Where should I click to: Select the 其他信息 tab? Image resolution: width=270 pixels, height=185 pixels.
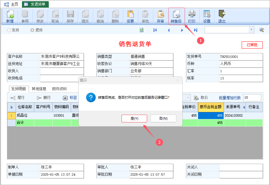pos(39,89)
